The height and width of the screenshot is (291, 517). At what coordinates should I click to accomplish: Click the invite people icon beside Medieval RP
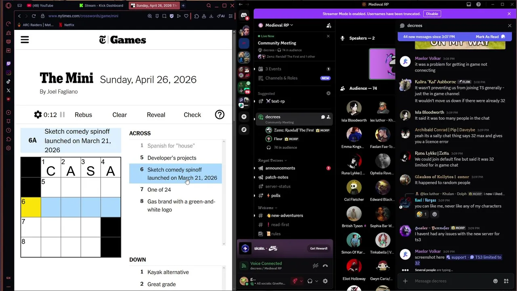329,25
